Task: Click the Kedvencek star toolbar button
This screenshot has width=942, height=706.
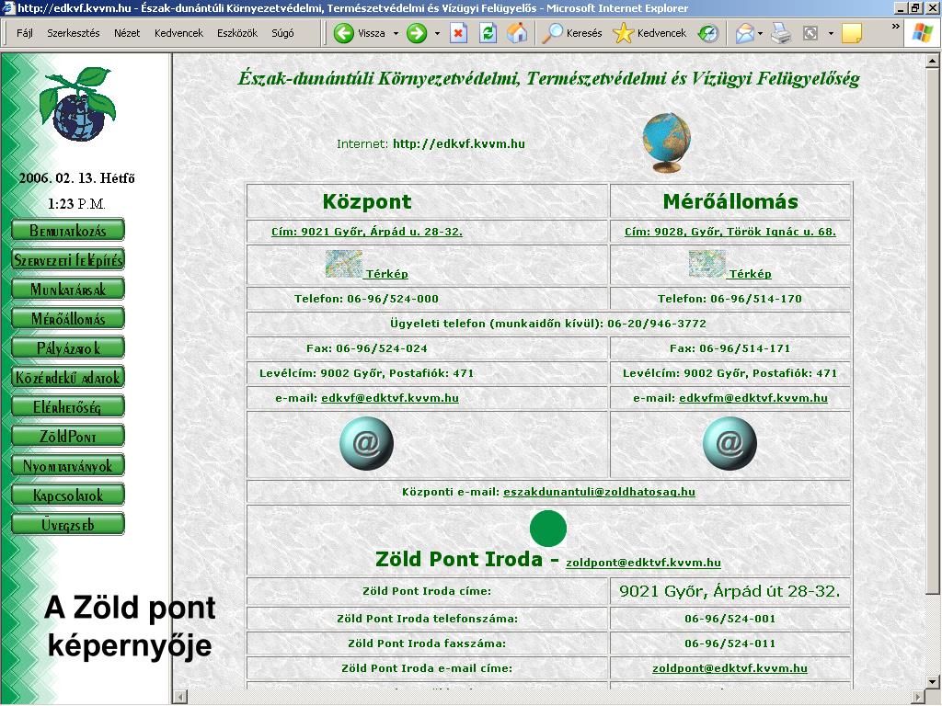Action: point(649,33)
